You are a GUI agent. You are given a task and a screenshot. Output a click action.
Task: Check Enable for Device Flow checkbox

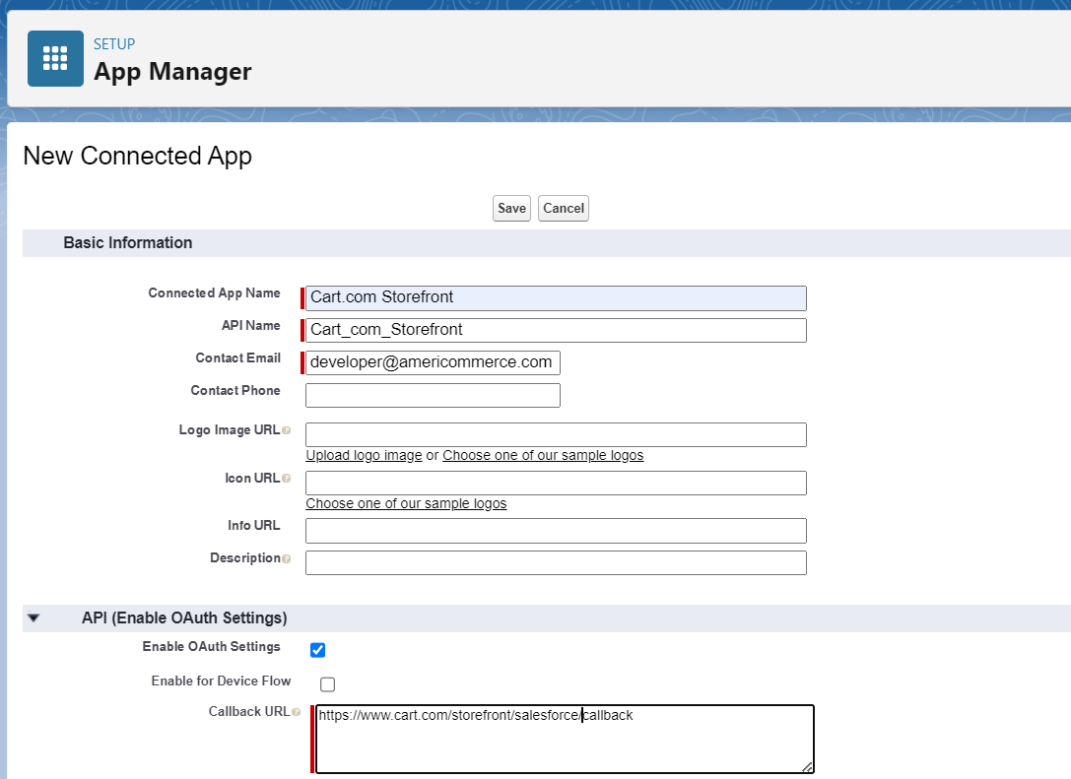tap(328, 684)
